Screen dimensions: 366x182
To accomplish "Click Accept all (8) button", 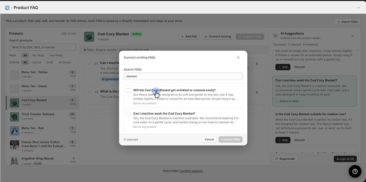I will point(345,159).
